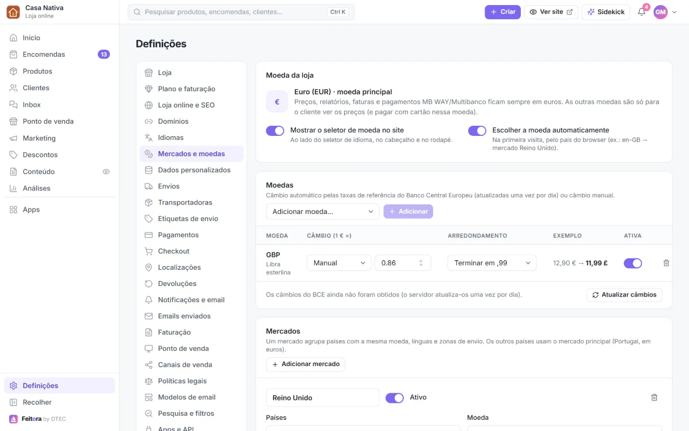689x431 pixels.
Task: Click Atualizar câmbios button
Action: pos(624,295)
